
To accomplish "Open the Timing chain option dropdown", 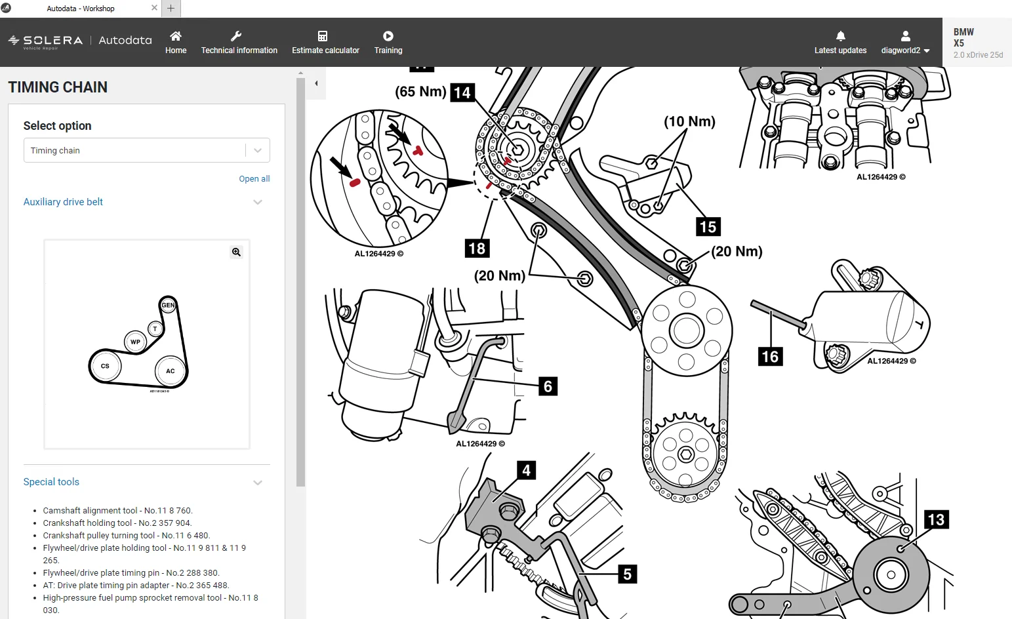I will coord(147,150).
